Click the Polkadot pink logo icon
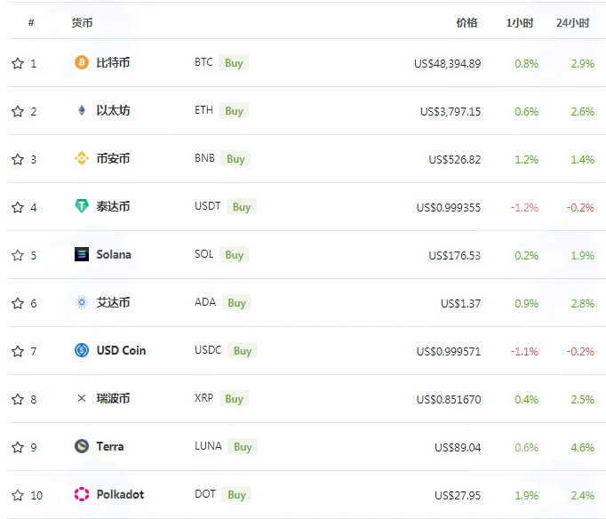 82,494
